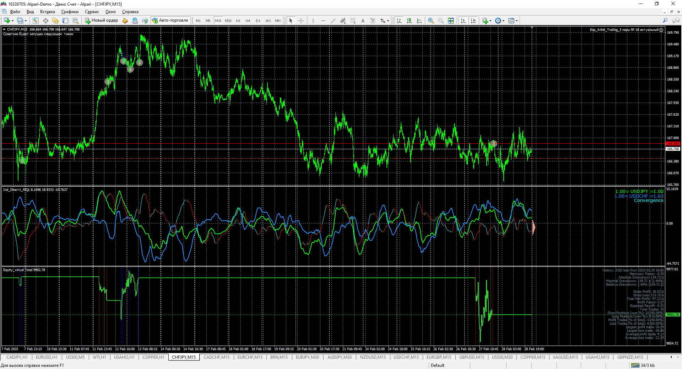Click the 166.850 red price level label
This screenshot has height=369, width=682.
[x=673, y=144]
